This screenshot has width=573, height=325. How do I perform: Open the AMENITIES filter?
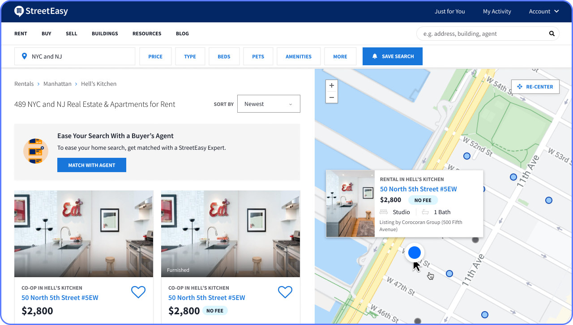pos(299,56)
